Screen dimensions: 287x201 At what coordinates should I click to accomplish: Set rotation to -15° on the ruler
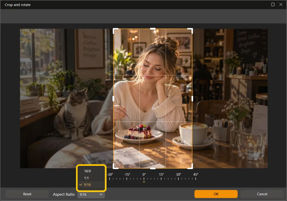coord(127,175)
